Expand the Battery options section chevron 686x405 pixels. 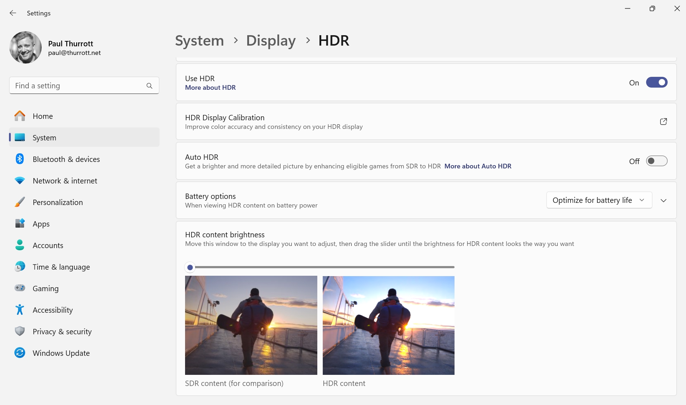[663, 200]
